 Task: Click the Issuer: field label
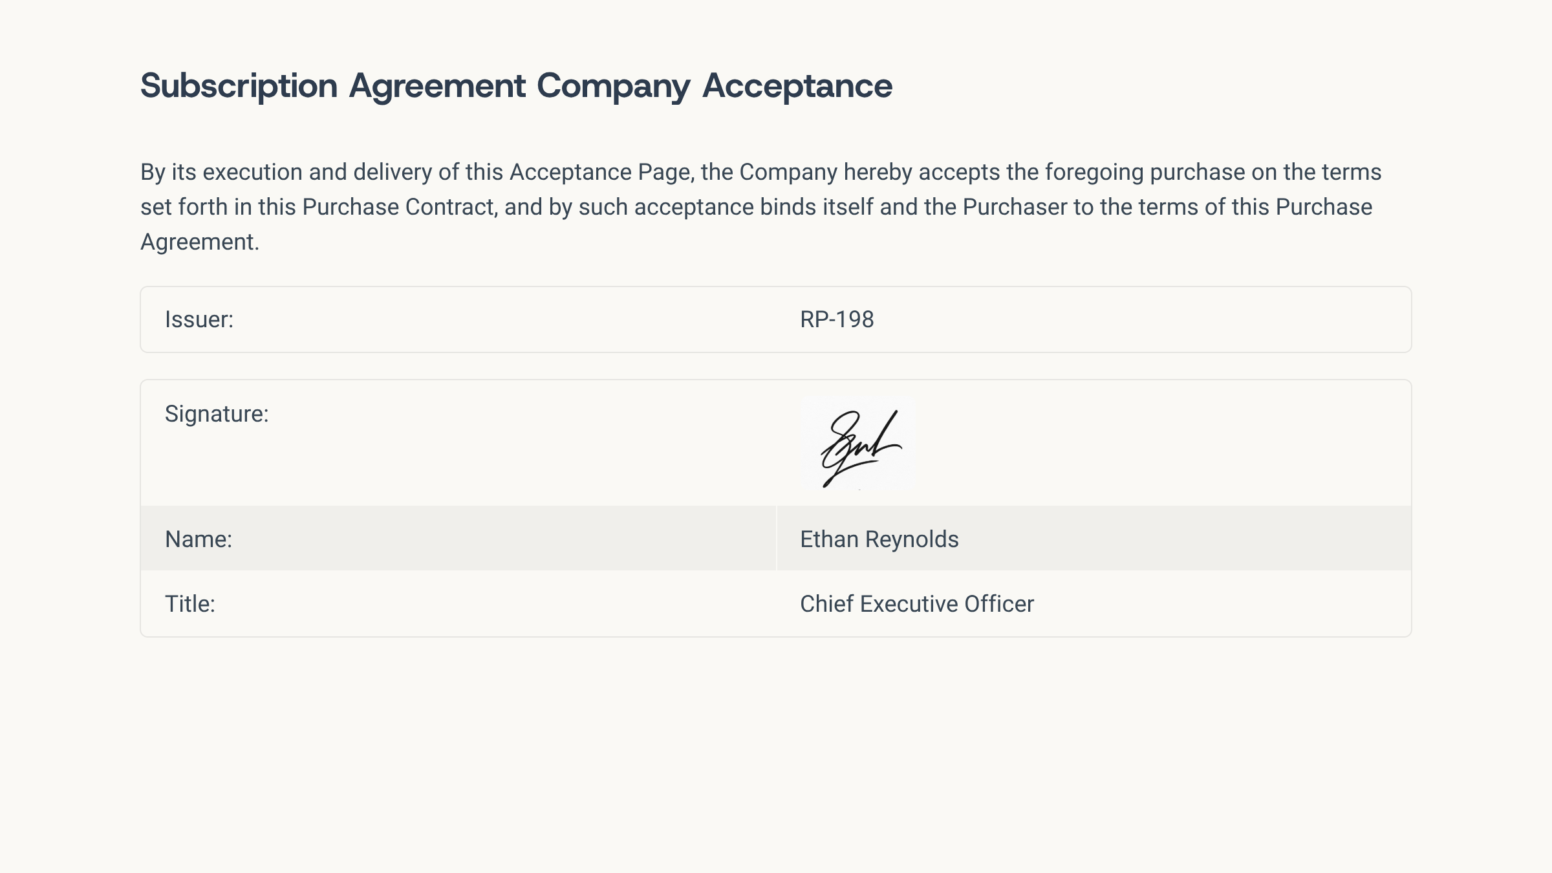click(199, 319)
